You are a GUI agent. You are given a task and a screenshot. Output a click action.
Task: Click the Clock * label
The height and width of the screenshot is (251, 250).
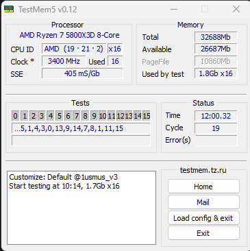[x=23, y=62]
